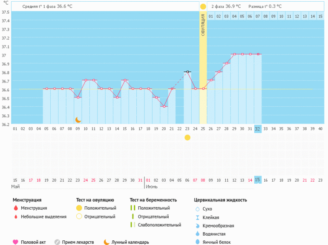Screen dimensions: 328x245
Task: Click the 2 фаза 36.9 °C header text
Action: tap(226, 6)
